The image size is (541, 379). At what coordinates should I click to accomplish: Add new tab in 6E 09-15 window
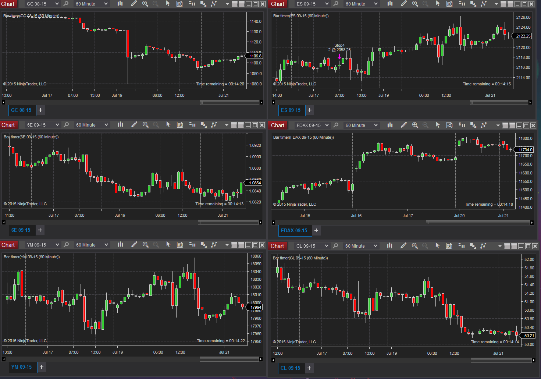tap(40, 230)
